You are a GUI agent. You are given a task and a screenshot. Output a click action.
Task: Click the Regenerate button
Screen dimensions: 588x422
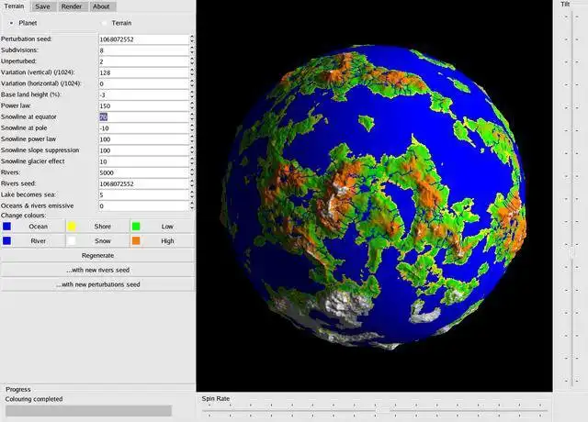coord(97,256)
